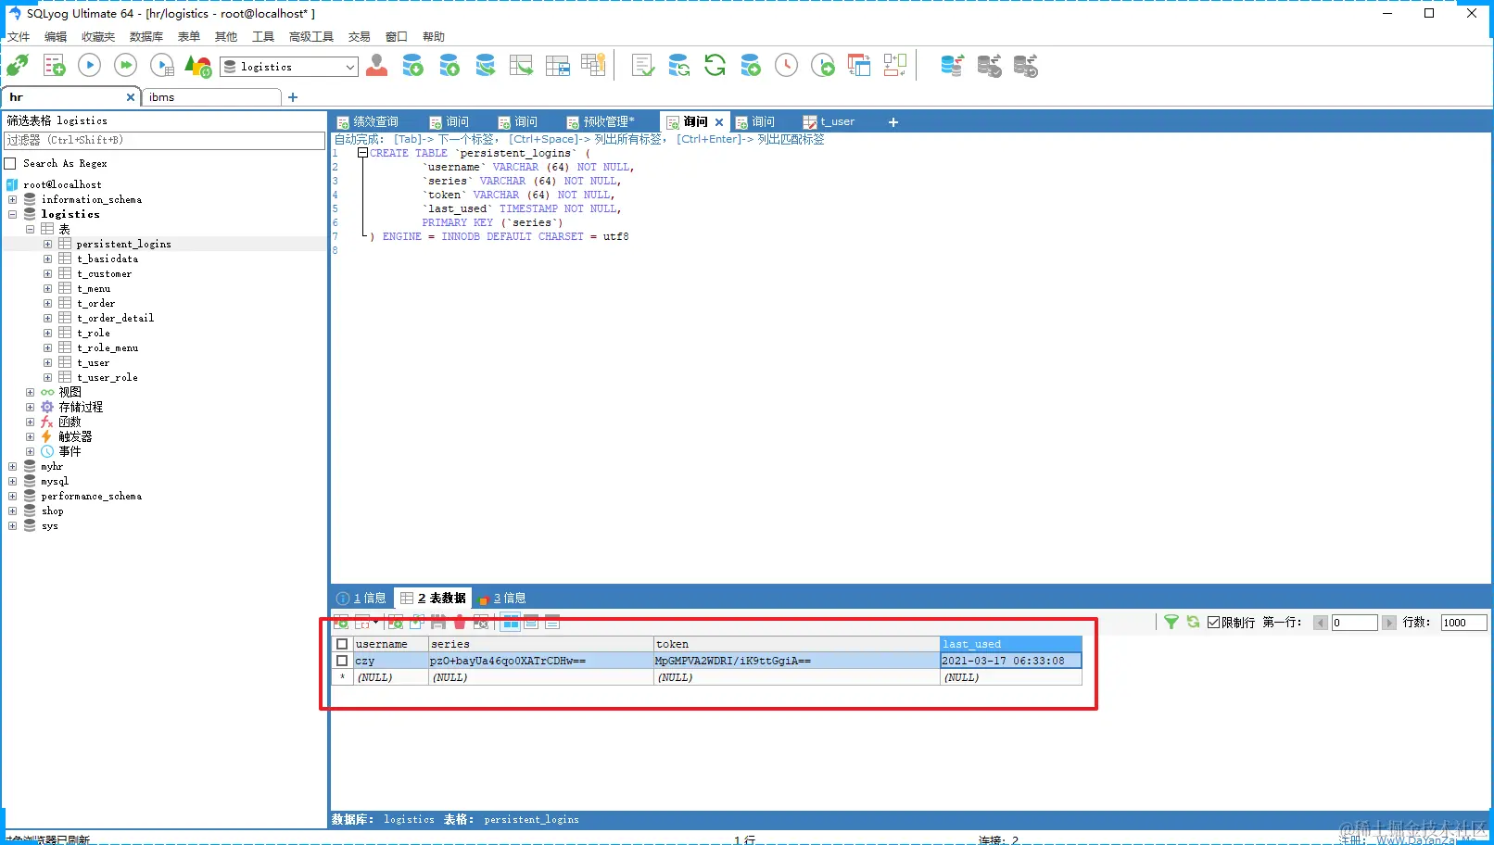Select the persistent_logins table
The height and width of the screenshot is (845, 1494).
tap(124, 244)
